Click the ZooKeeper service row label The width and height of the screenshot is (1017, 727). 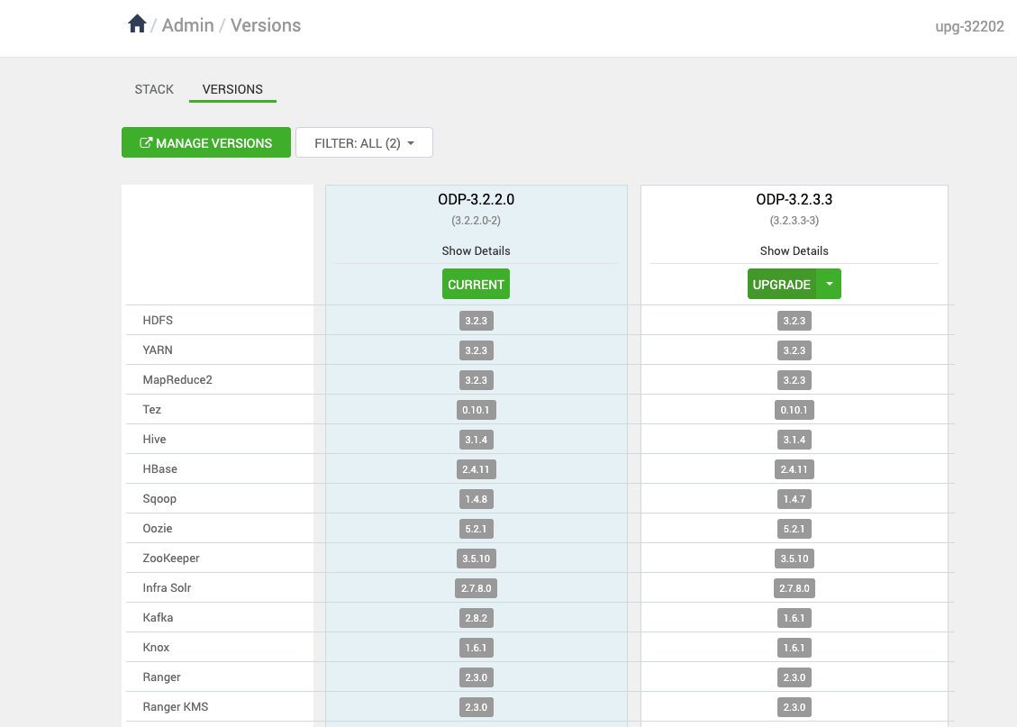171,559
